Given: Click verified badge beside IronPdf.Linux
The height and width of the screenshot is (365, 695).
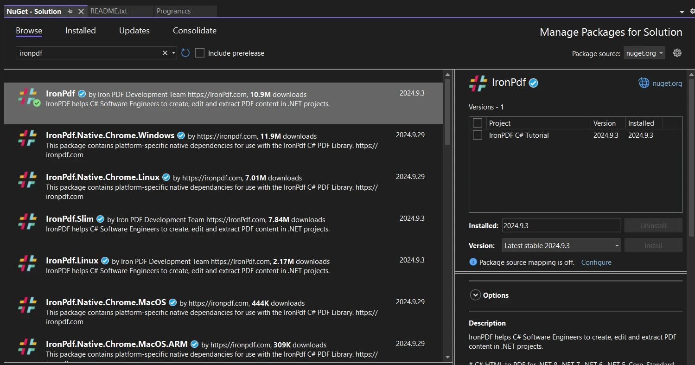Looking at the screenshot, I should [105, 261].
